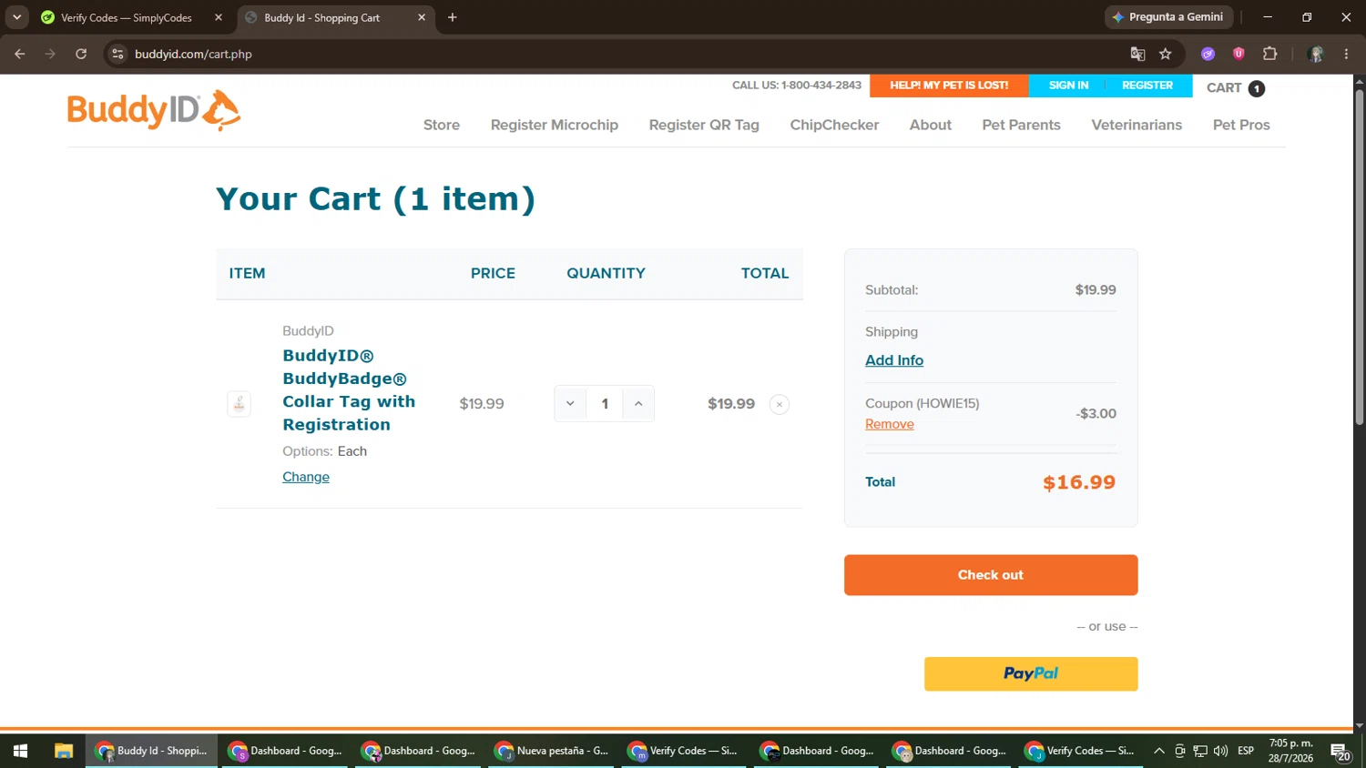Click the Change options link
Screen dimensions: 1366x768
(x=306, y=477)
